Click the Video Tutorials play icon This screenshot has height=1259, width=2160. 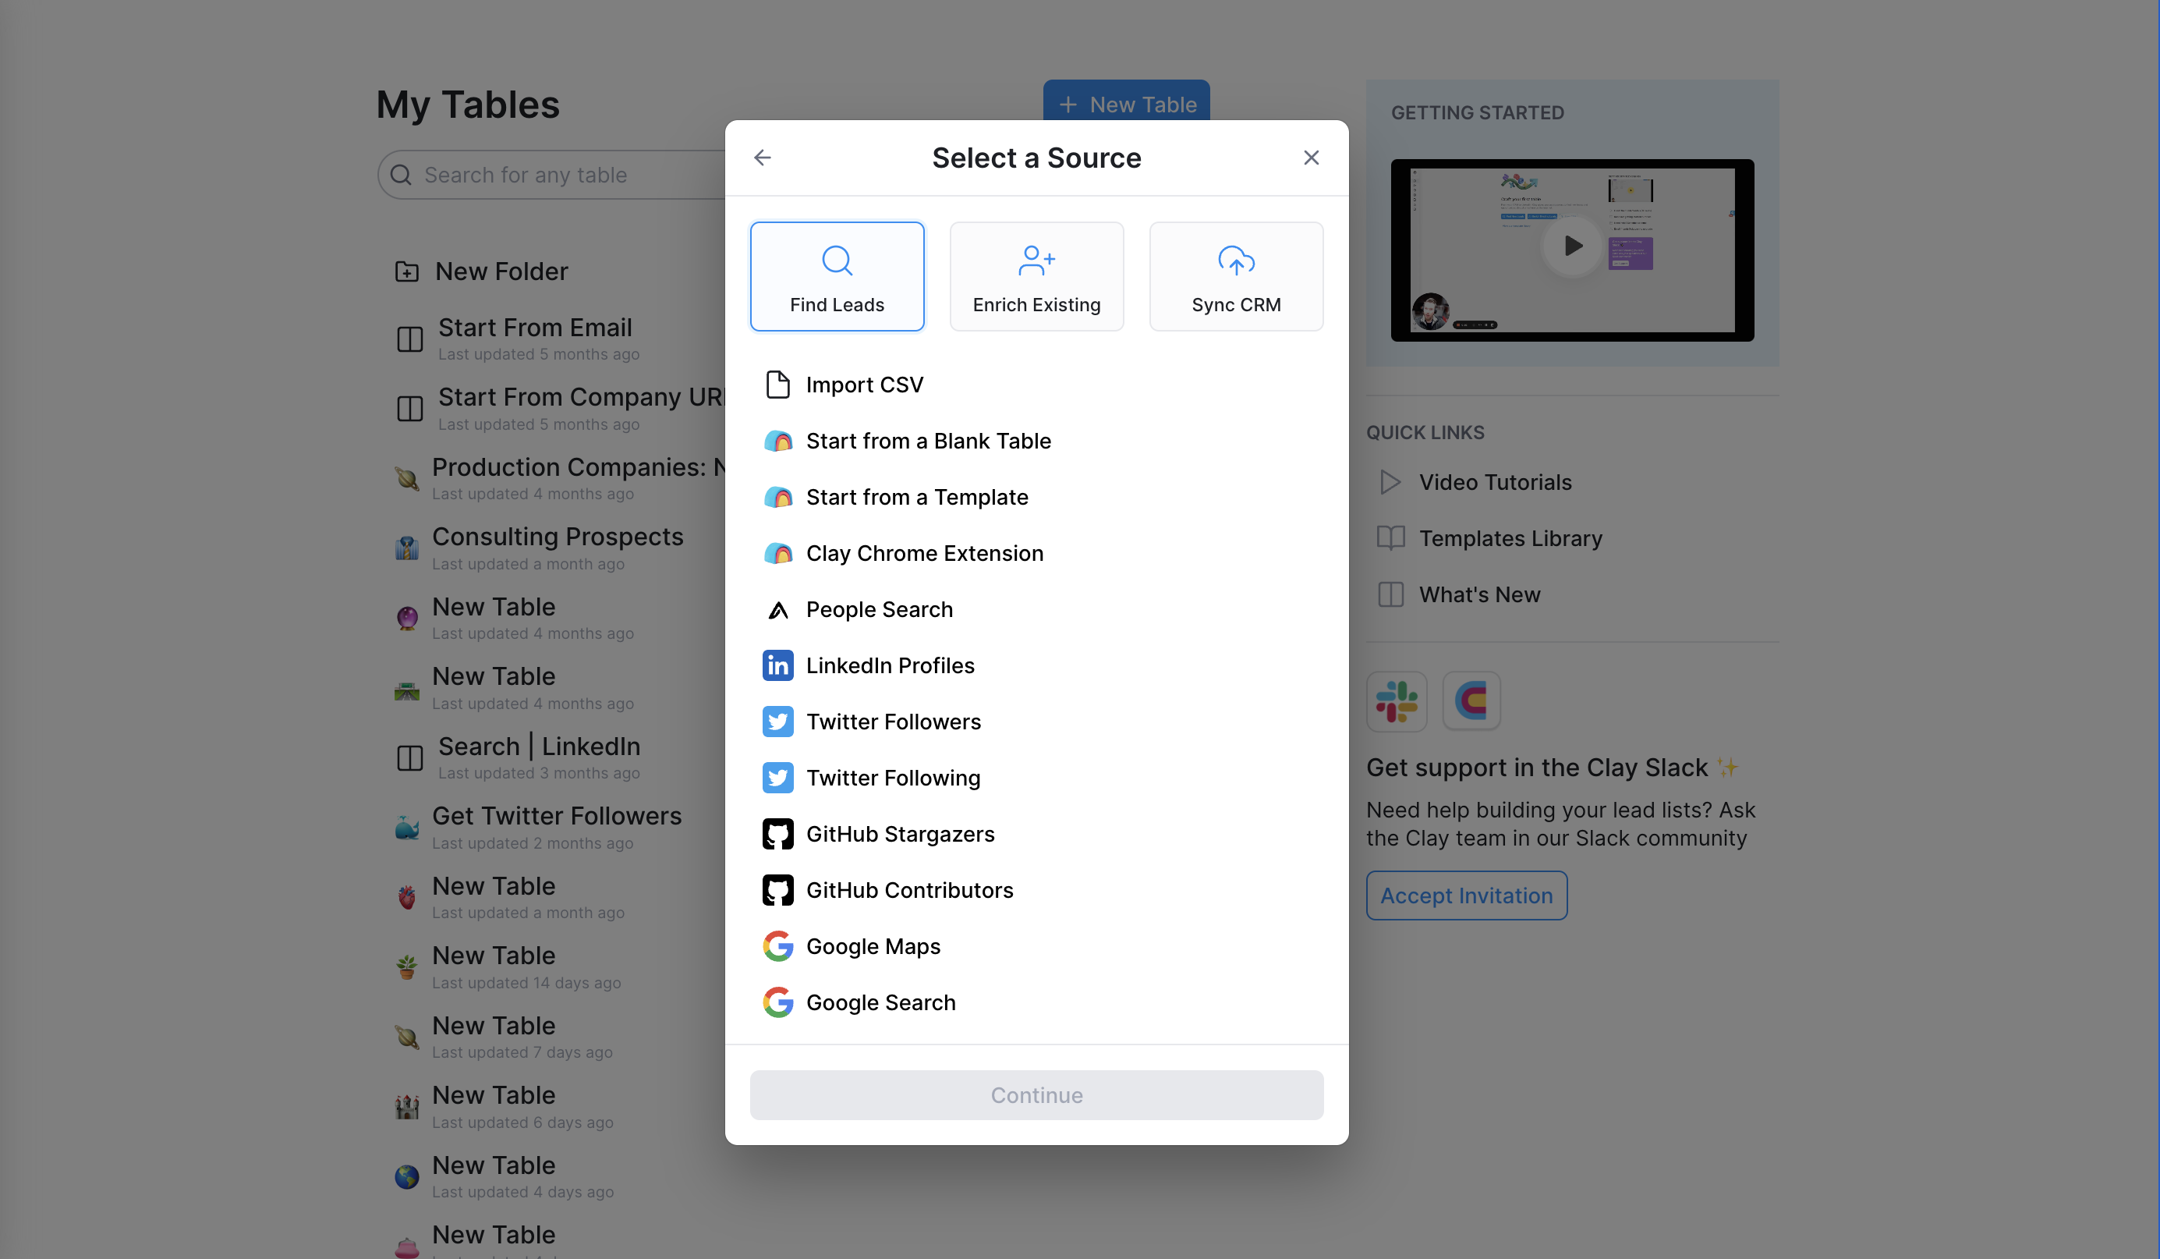pyautogui.click(x=1390, y=483)
